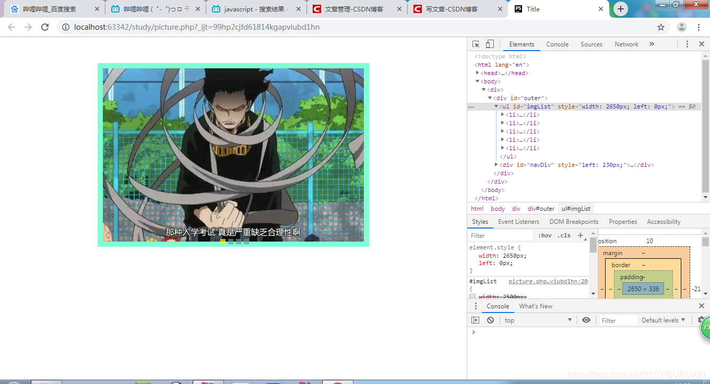Create a live expression (eye icon)

point(586,320)
